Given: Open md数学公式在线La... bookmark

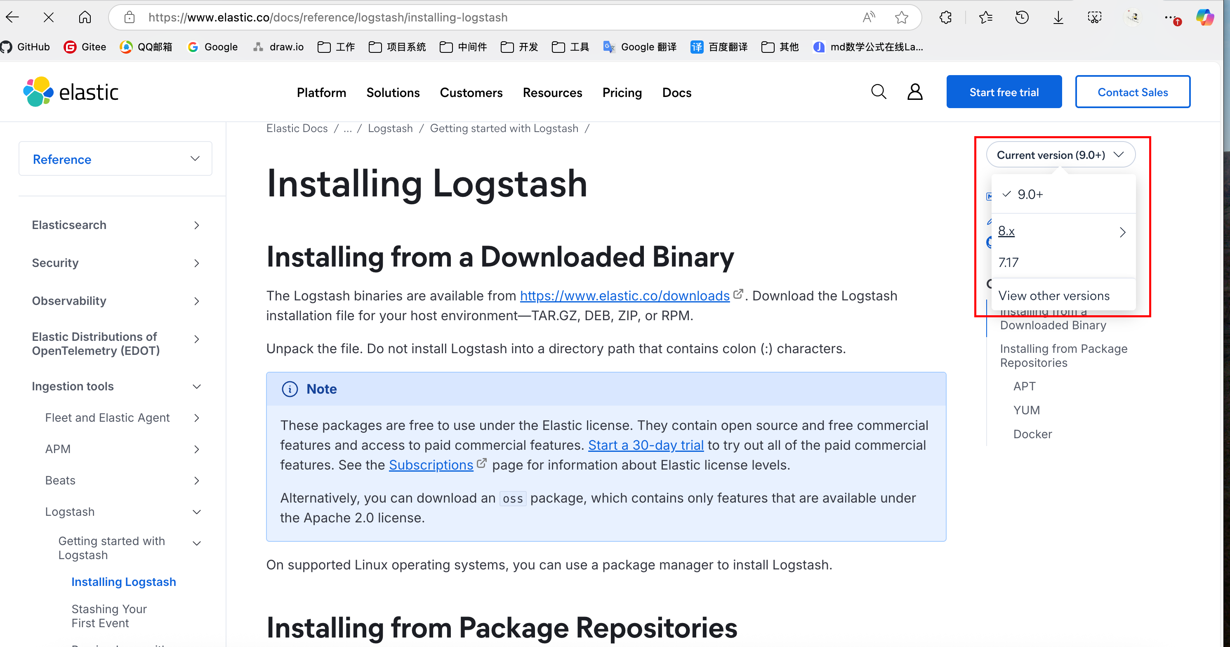Looking at the screenshot, I should [x=869, y=47].
